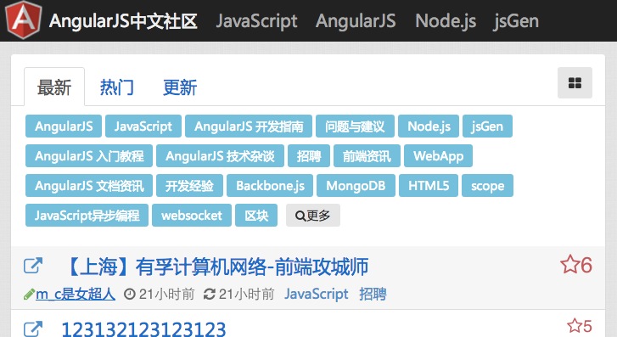This screenshot has width=617, height=337.
Task: Click the 招聘 tag button
Action: tap(309, 156)
